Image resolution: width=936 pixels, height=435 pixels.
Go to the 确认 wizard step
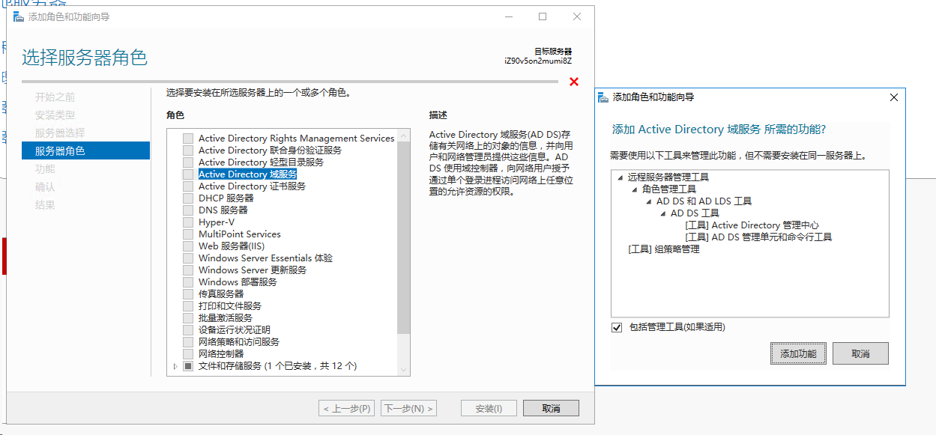click(x=45, y=187)
